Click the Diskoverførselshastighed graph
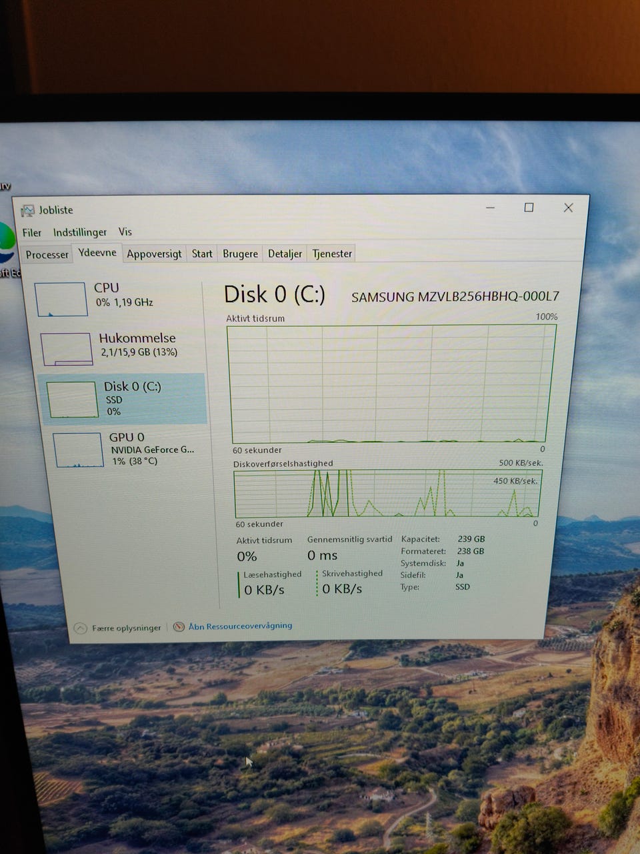Viewport: 640px width, 854px height. (x=387, y=493)
